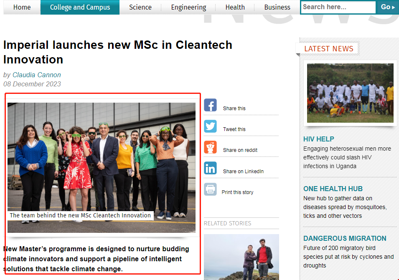This screenshot has height=280, width=399.
Task: Click the Reddit alien icon
Action: coord(210,147)
